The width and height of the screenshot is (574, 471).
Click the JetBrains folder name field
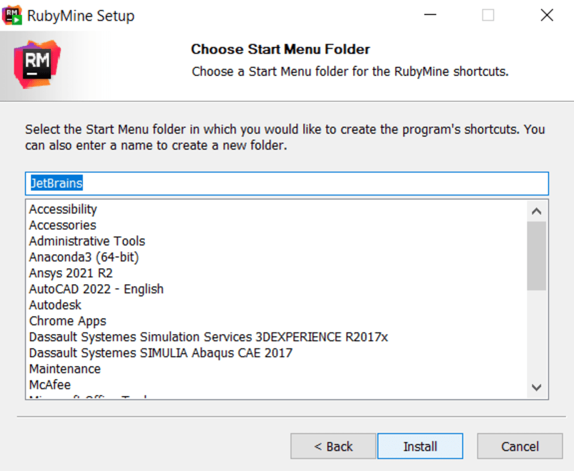[286, 184]
